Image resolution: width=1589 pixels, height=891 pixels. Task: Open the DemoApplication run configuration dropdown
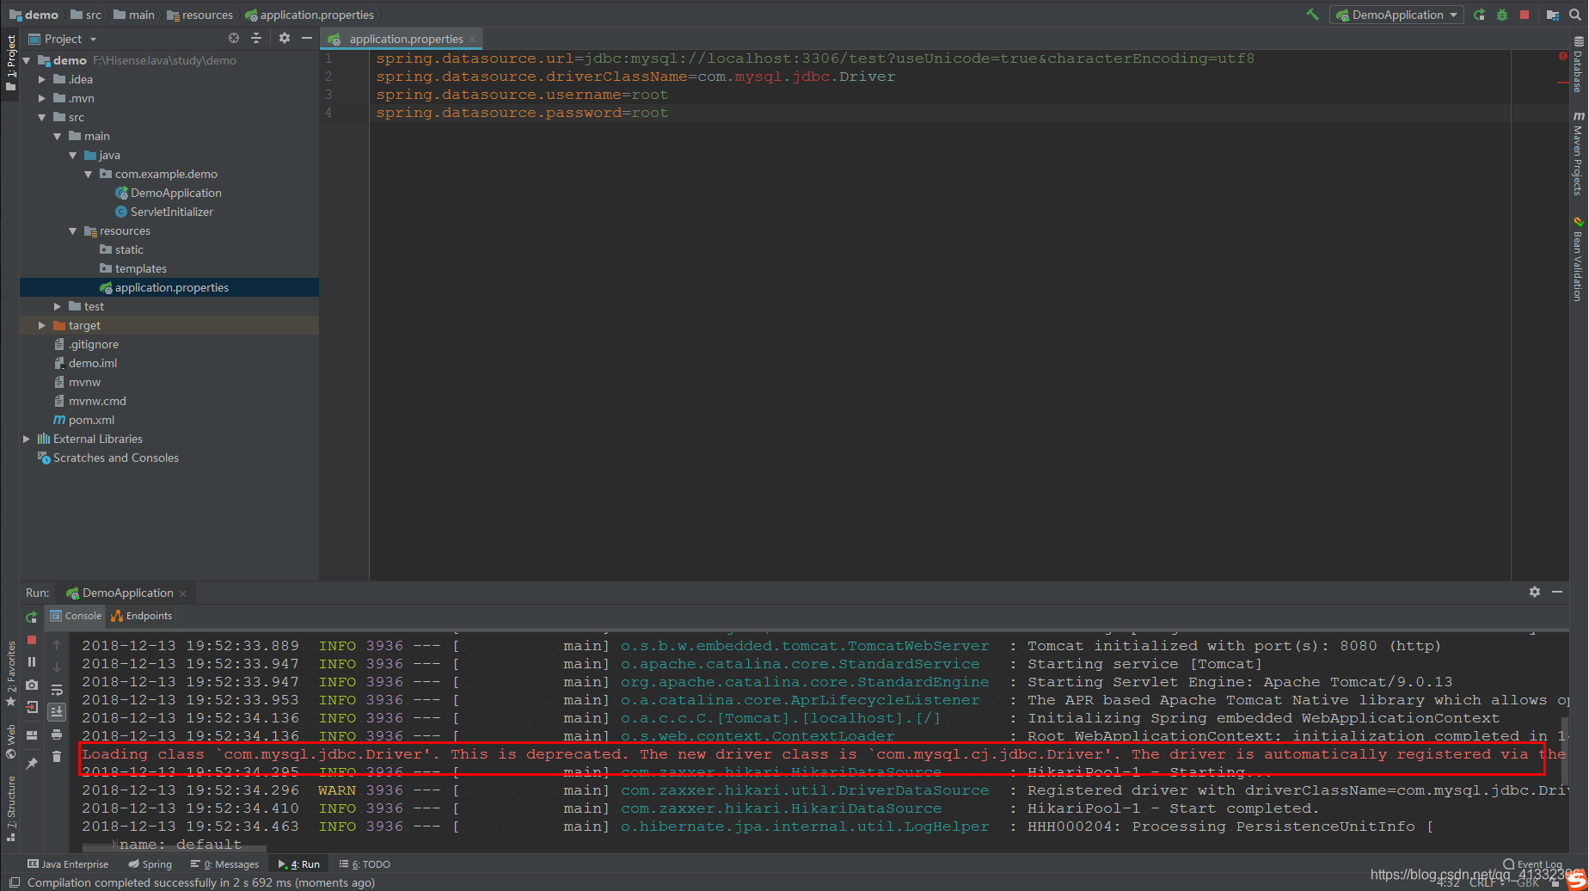coord(1397,15)
